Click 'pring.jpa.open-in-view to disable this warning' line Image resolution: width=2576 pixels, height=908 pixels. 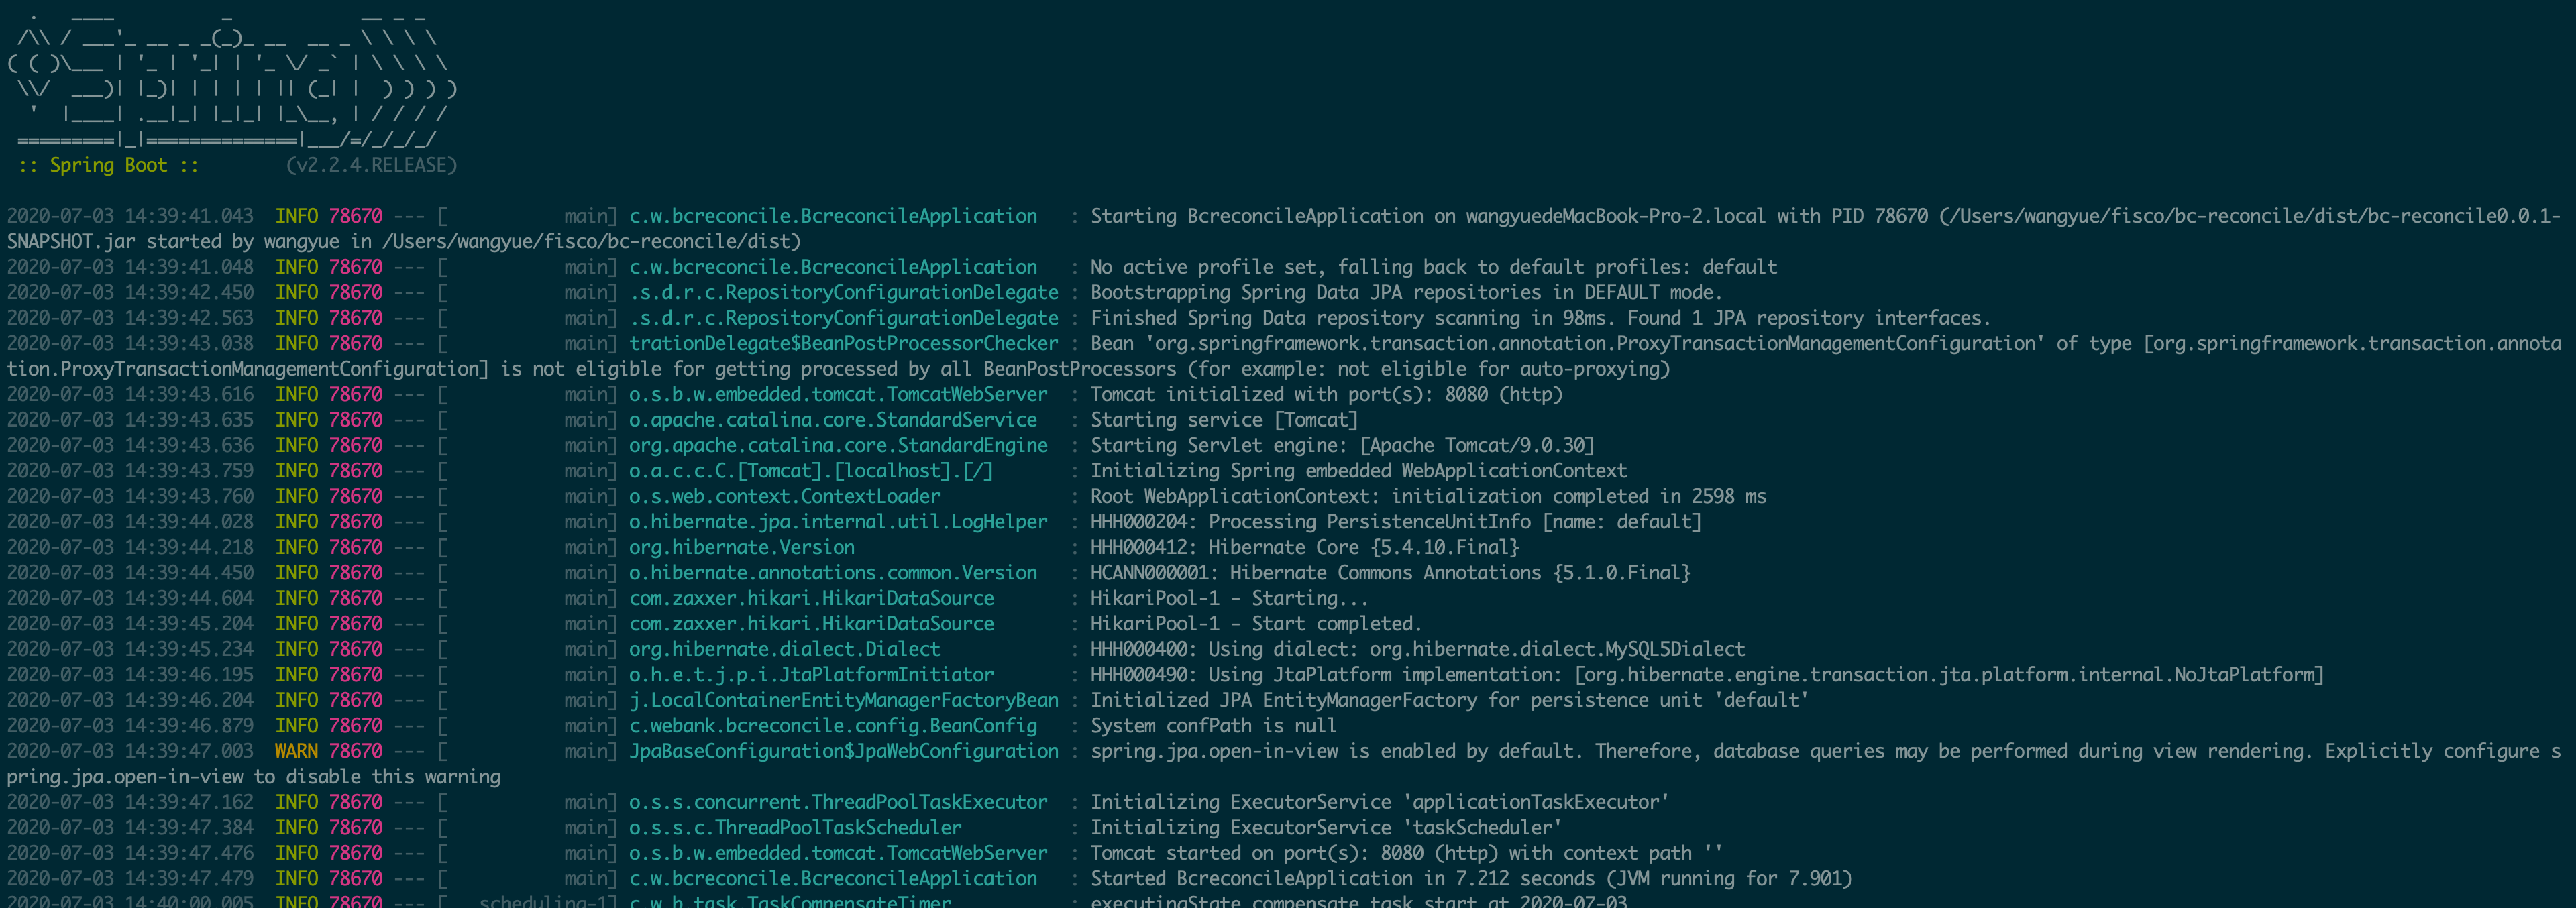coord(254,777)
